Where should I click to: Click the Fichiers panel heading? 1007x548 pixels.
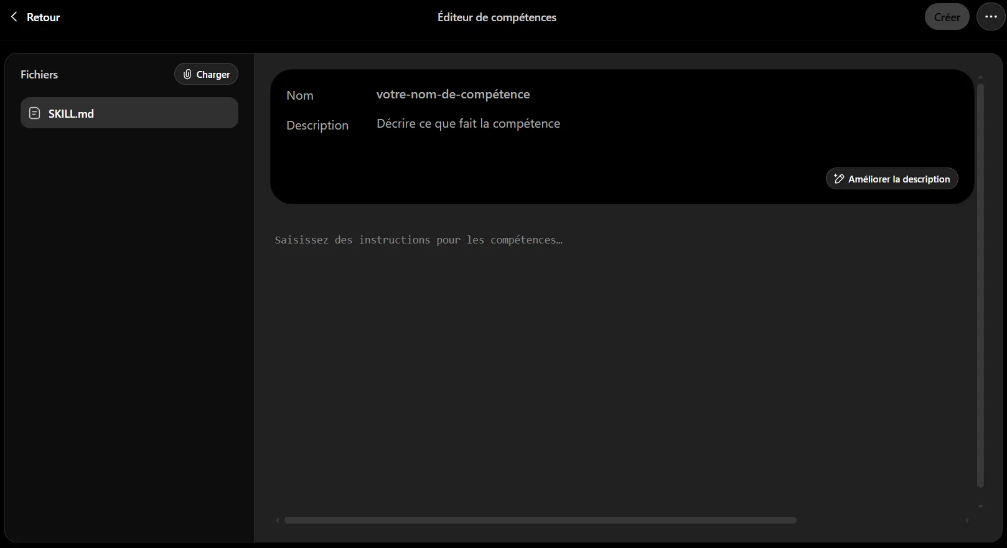[39, 74]
